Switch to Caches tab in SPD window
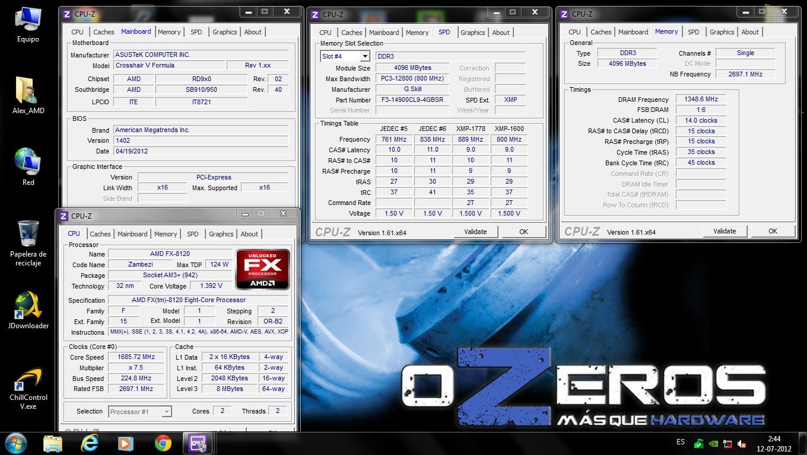The image size is (807, 455). click(352, 33)
